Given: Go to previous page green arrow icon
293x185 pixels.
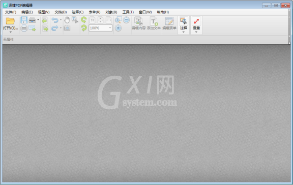Looking at the screenshot, I should (x=45, y=20).
